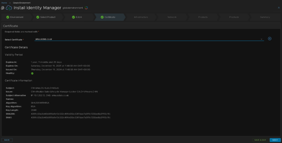Click the green Healthy status icon
Screen dimensions: 282x143
click(x=32, y=73)
